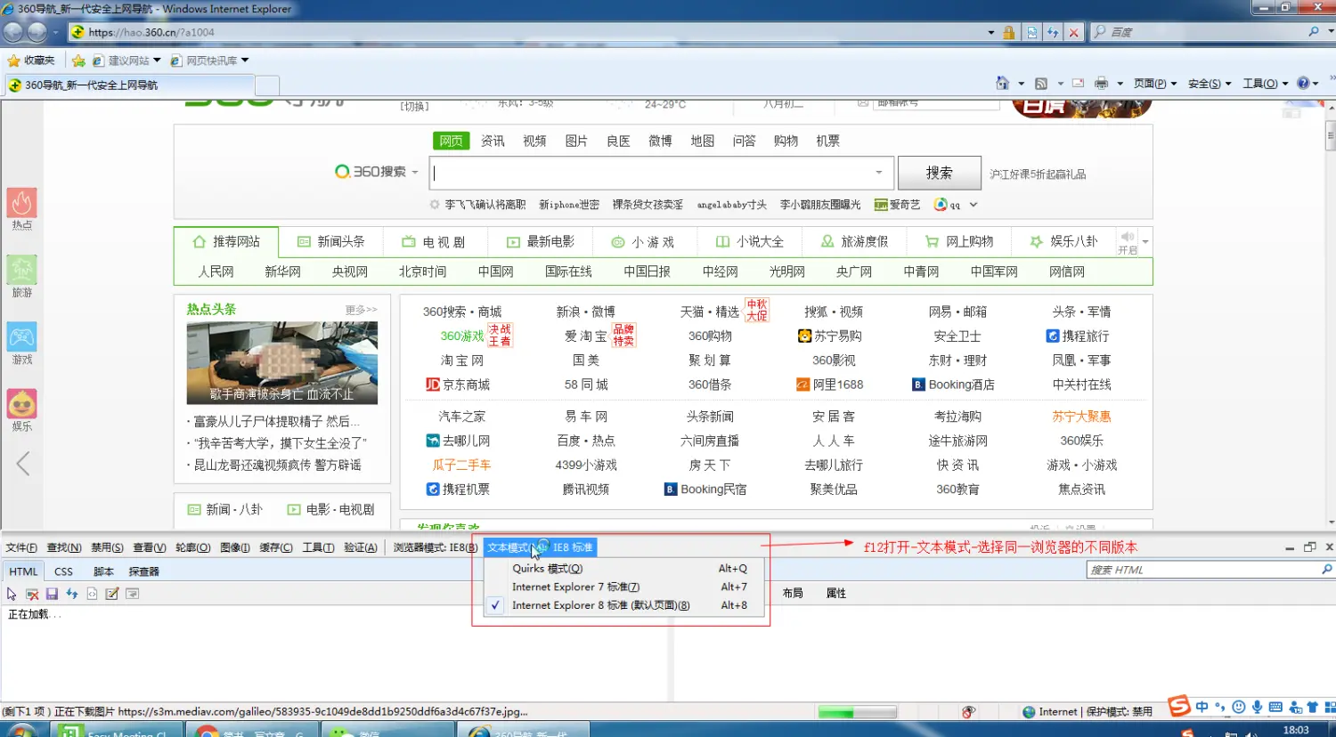Open the 工具(O) command bar dropdown
Image resolution: width=1336 pixels, height=737 pixels.
[x=1266, y=84]
